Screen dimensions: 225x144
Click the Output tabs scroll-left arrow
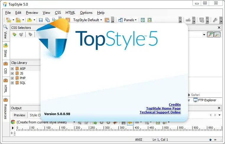click(211, 115)
